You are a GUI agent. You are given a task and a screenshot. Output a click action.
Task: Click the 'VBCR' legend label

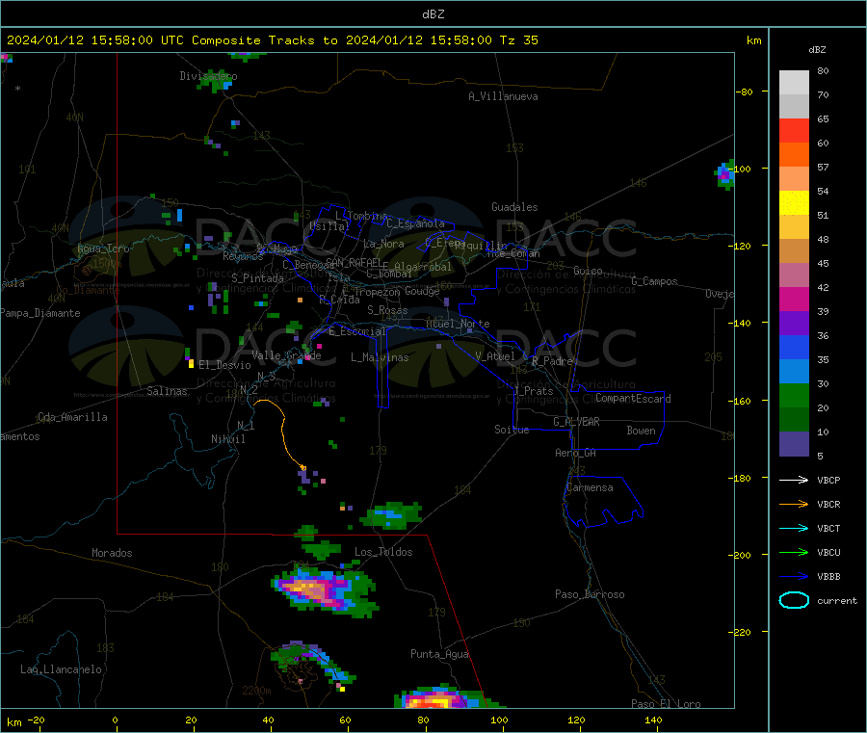(x=828, y=504)
